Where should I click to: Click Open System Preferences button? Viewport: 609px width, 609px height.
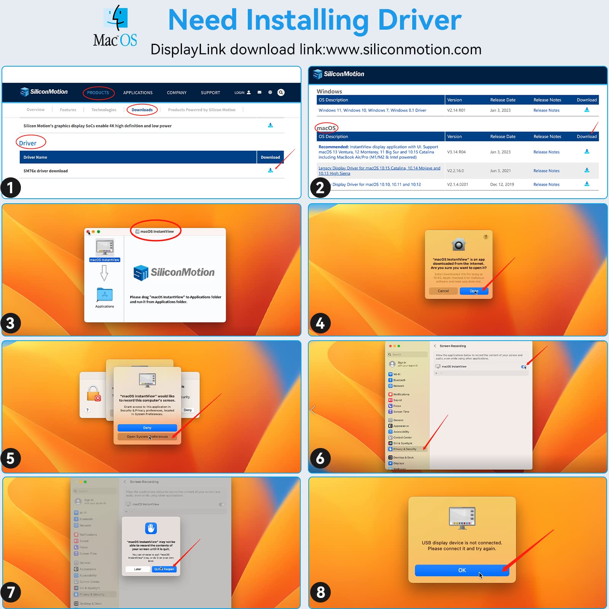coord(147,437)
